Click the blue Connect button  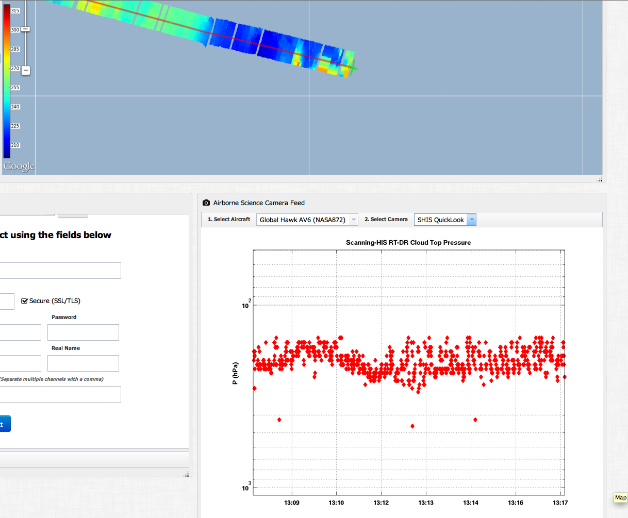tap(4, 424)
